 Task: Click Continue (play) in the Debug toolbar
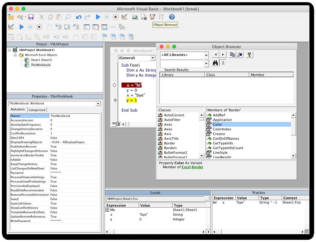[x=22, y=27]
